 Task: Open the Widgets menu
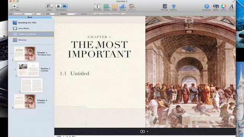point(132,7)
